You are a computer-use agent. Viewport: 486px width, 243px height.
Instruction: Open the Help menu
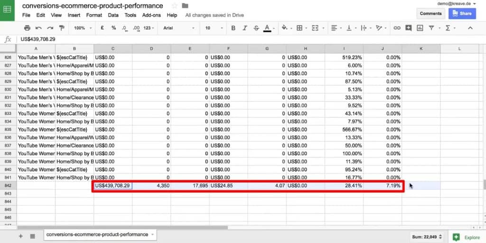(x=172, y=15)
